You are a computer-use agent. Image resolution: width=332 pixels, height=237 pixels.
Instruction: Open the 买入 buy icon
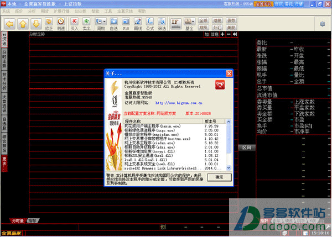click(74, 24)
